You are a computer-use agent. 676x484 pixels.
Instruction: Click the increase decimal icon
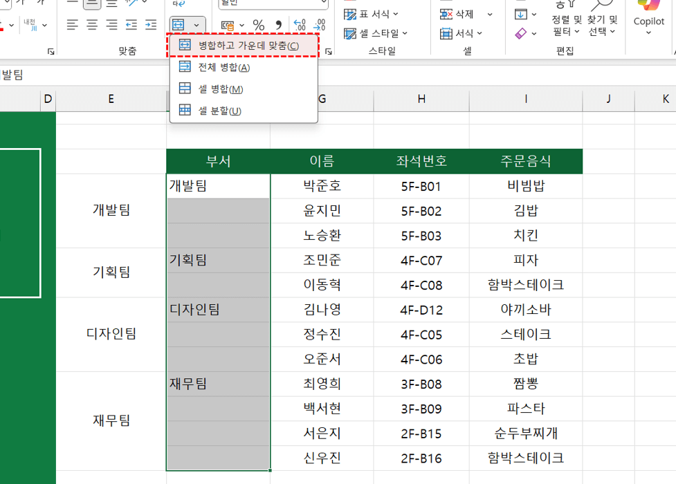pyautogui.click(x=300, y=26)
